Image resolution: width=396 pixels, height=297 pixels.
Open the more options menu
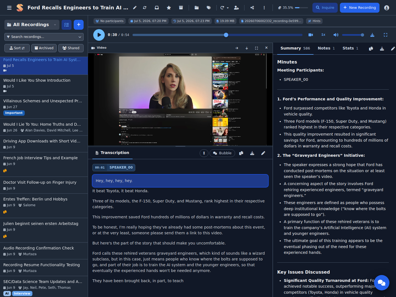(x=264, y=8)
